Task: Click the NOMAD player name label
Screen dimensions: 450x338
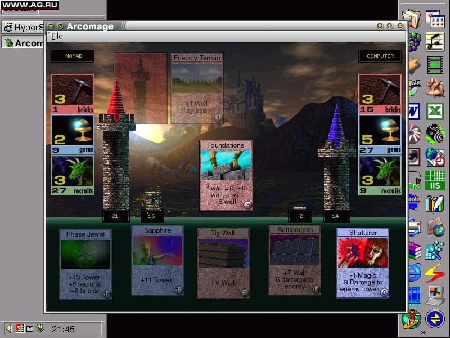Action: point(73,56)
